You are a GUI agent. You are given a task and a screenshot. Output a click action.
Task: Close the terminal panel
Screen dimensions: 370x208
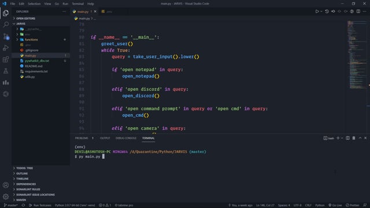365,138
